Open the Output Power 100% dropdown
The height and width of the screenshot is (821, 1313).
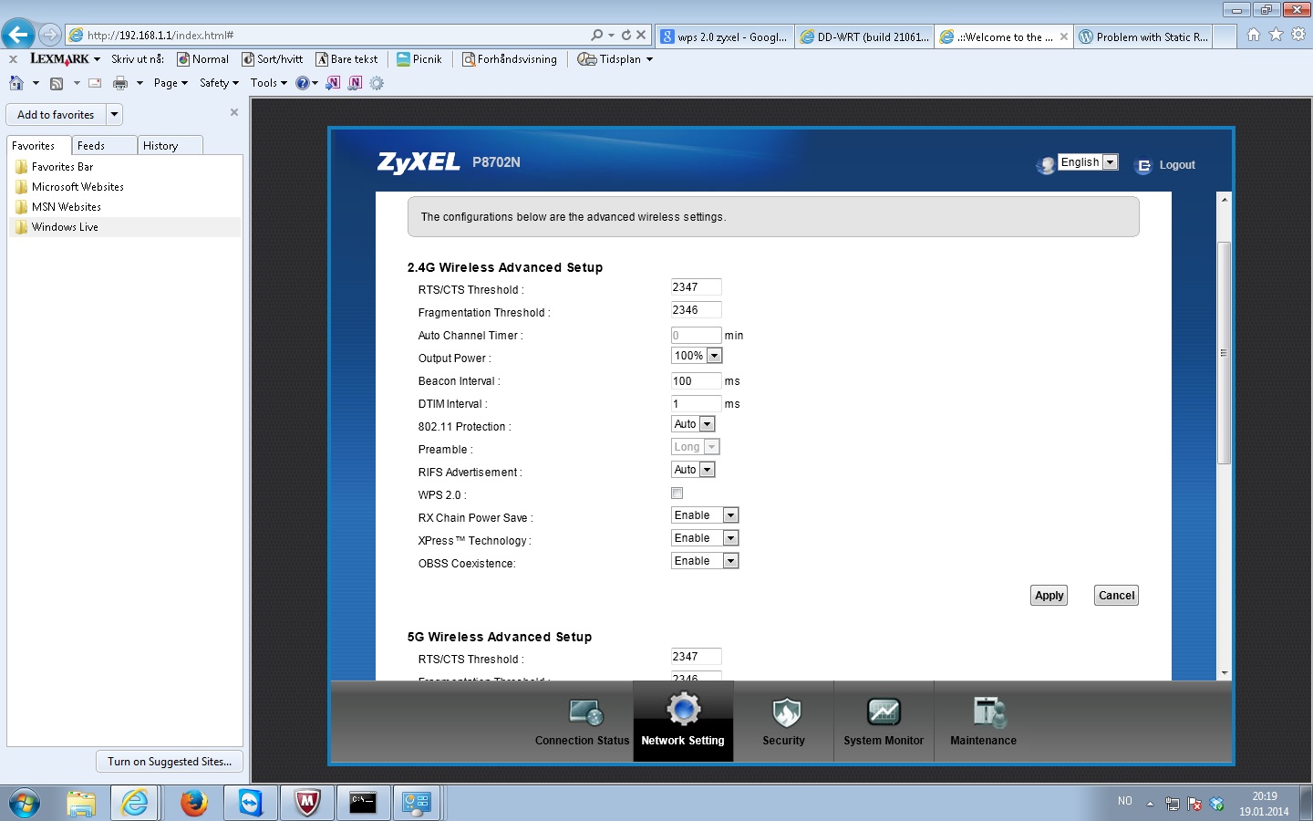[697, 356]
